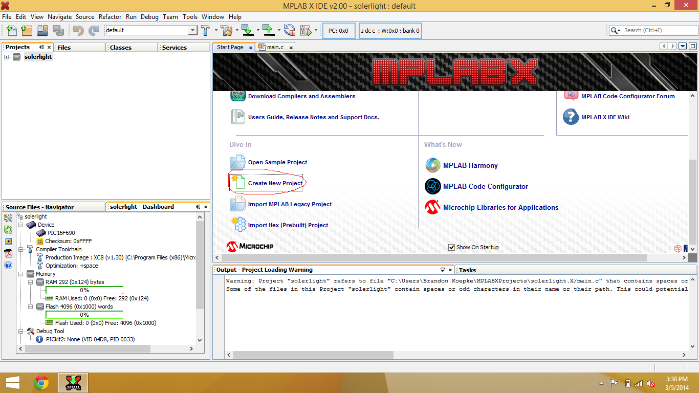Open the Tools menu

190,16
